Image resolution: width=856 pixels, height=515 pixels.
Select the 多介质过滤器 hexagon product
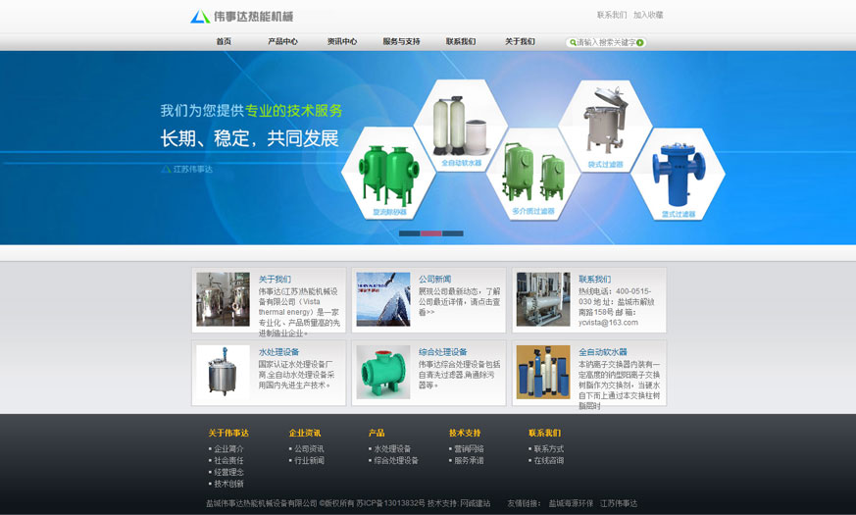[x=533, y=174]
